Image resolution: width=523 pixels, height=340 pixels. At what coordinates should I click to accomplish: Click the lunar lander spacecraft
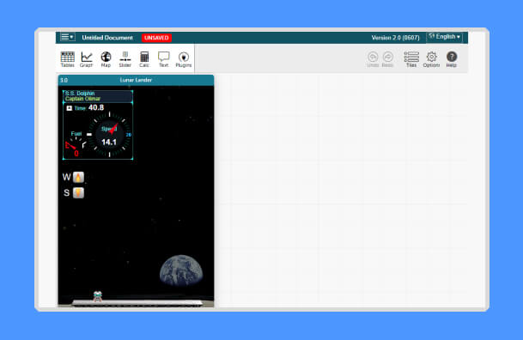pyautogui.click(x=97, y=296)
